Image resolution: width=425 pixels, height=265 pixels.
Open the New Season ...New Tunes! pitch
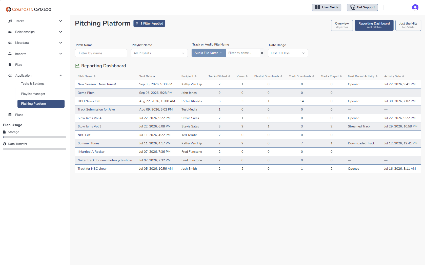point(97,84)
